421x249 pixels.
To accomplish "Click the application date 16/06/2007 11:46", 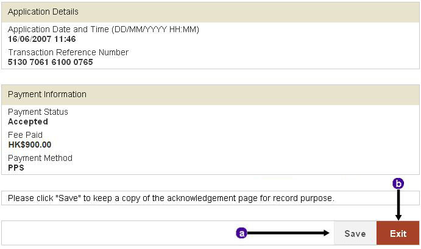I will click(41, 39).
